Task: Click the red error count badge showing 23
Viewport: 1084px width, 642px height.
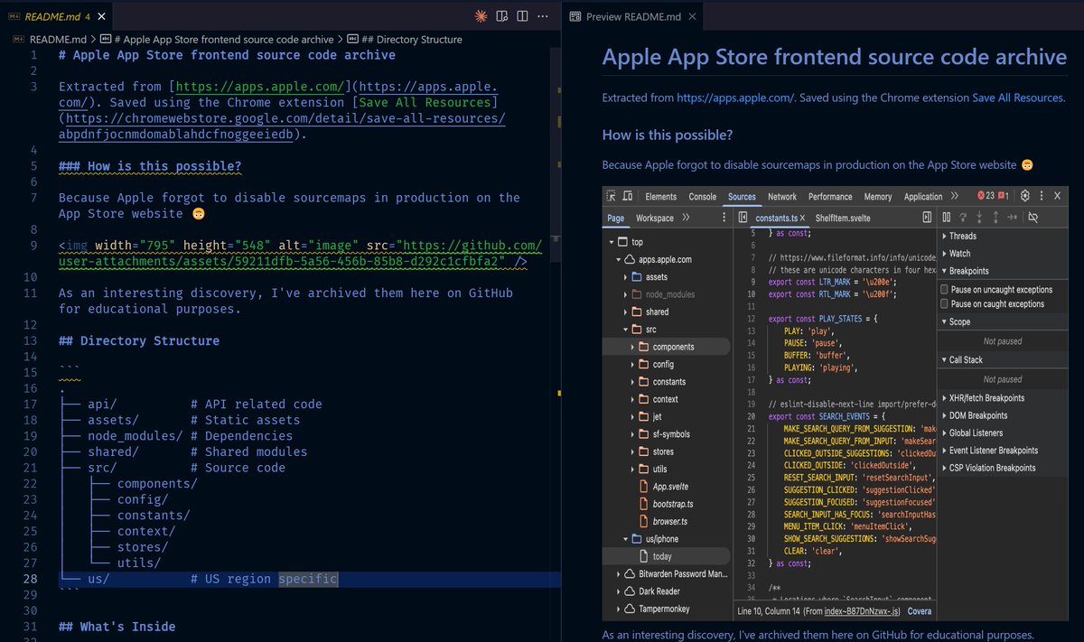Action: click(x=985, y=196)
